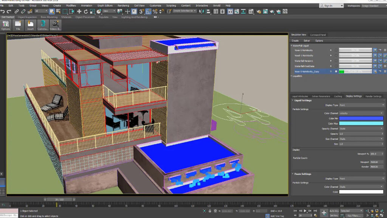Click Color Max cyan swatch
Image resolution: width=387 pixels, height=218 pixels.
pyautogui.click(x=361, y=123)
